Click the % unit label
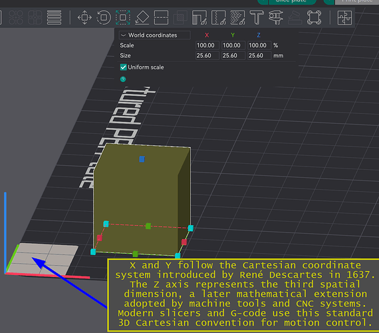This screenshot has height=333, width=379. (275, 45)
